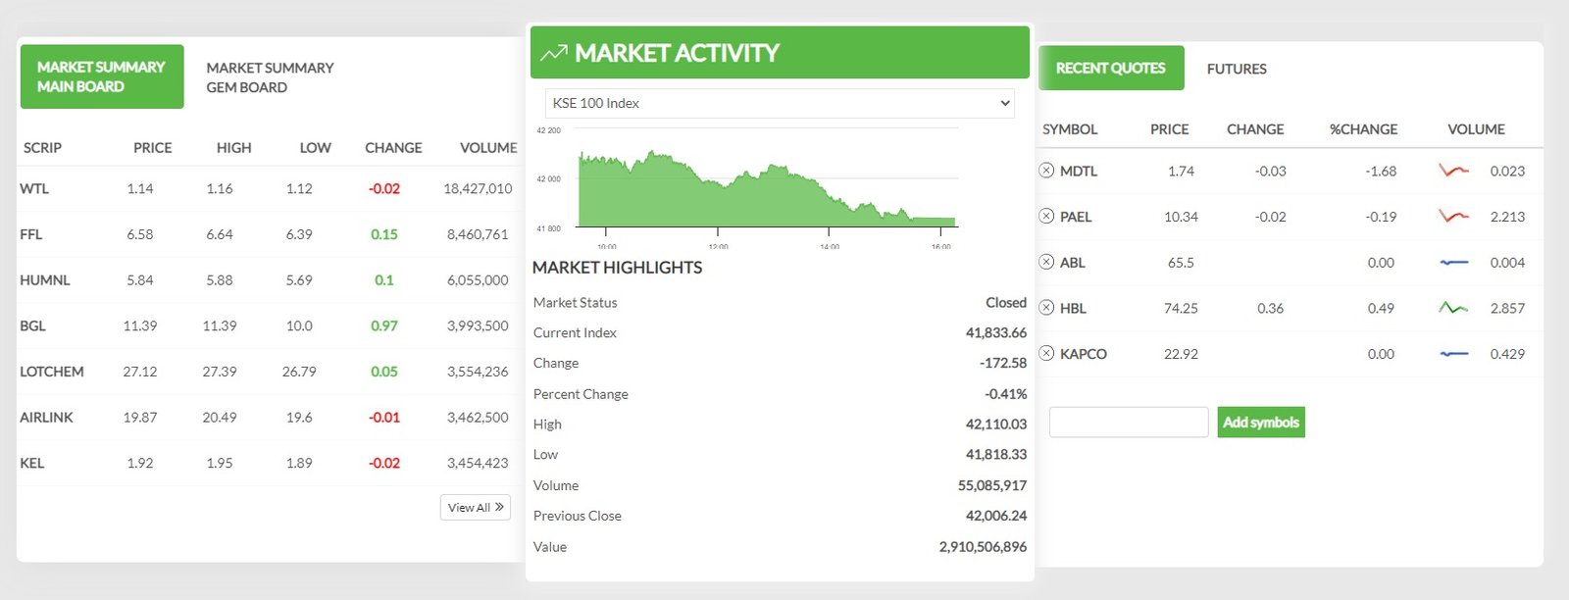Remove PAEL using its circled X icon

[x=1046, y=217]
